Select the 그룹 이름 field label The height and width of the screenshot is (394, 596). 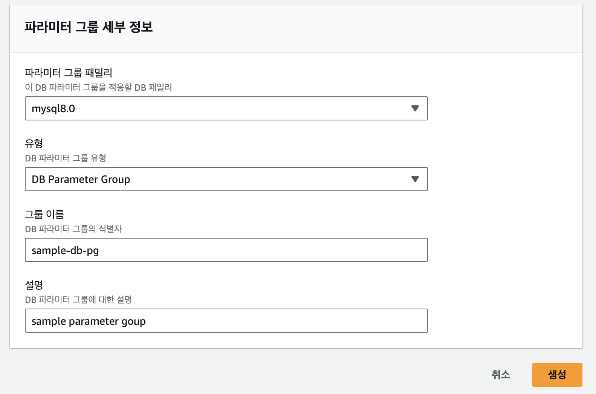44,214
